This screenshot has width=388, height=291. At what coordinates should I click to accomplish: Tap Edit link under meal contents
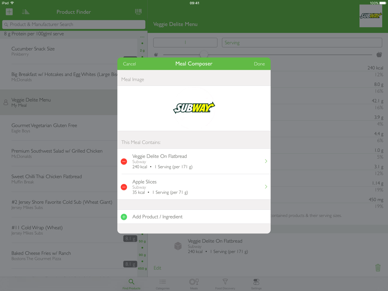[x=158, y=268]
